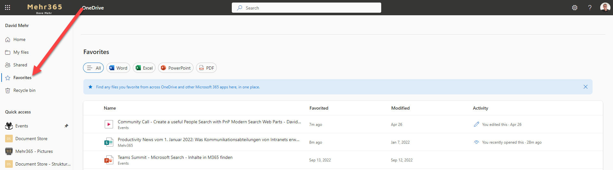Click the Document Store DS icon
The height and width of the screenshot is (170, 613).
pos(9,139)
